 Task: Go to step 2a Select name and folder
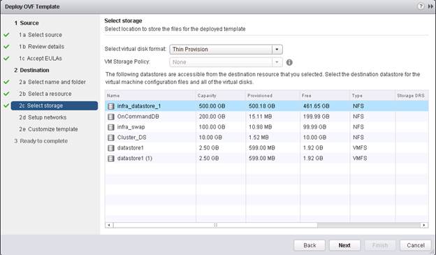click(52, 82)
